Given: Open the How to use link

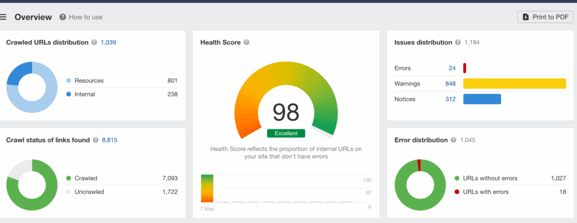Looking at the screenshot, I should pos(86,17).
